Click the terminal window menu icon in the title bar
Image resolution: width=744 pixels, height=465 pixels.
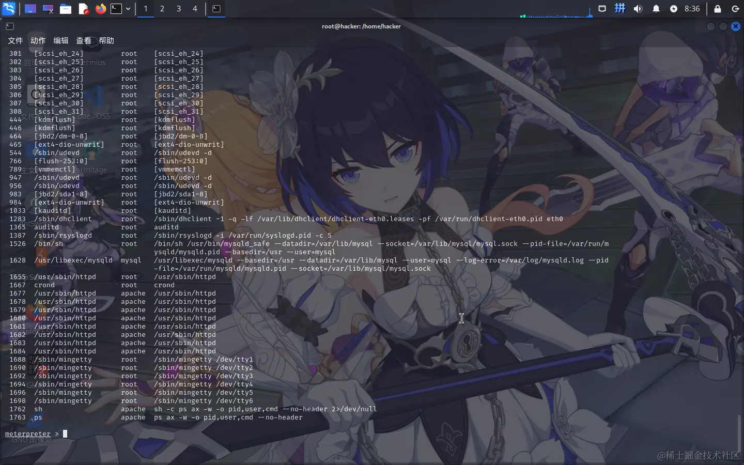[x=10, y=26]
